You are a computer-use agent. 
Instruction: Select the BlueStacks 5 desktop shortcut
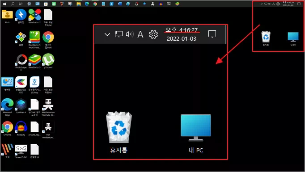point(34,62)
